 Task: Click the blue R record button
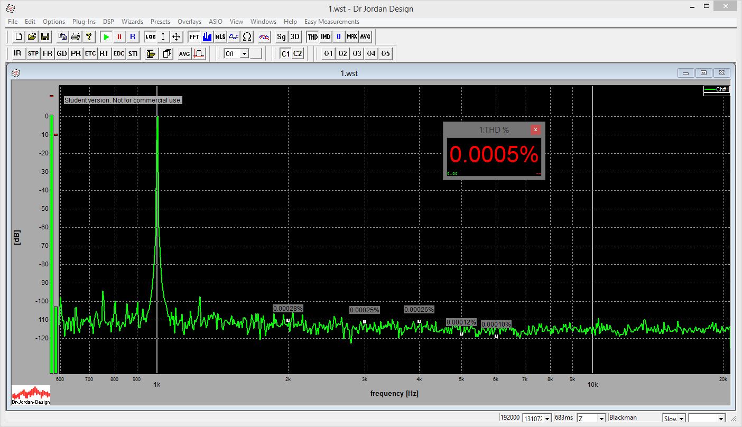tap(133, 36)
